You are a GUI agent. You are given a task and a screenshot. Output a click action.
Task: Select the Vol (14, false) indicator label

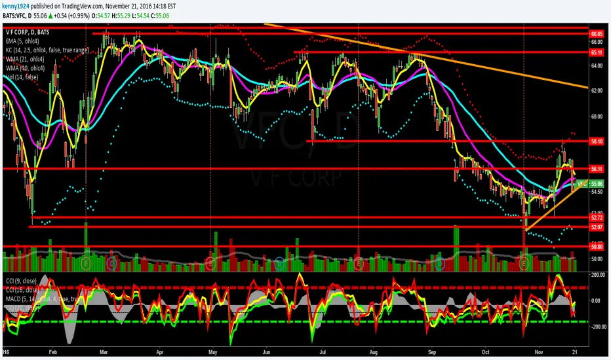(22, 77)
